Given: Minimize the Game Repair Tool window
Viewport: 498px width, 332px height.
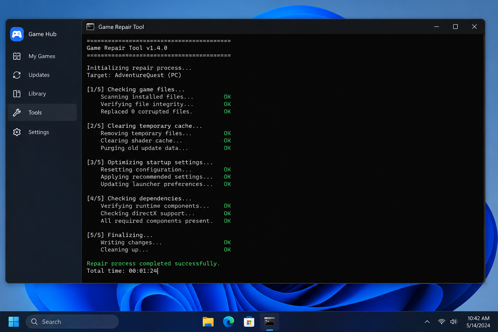Looking at the screenshot, I should coord(436,27).
